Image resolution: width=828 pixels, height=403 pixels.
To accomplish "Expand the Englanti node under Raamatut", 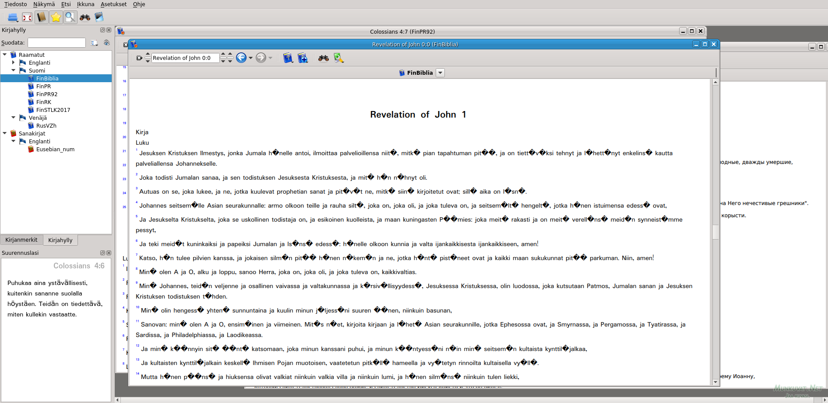I will tap(14, 63).
